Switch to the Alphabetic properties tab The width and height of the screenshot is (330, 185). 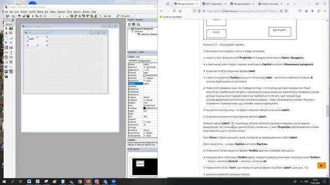[x=133, y=61]
